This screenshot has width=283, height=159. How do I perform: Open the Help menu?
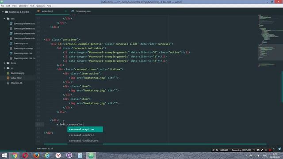(x=49, y=6)
